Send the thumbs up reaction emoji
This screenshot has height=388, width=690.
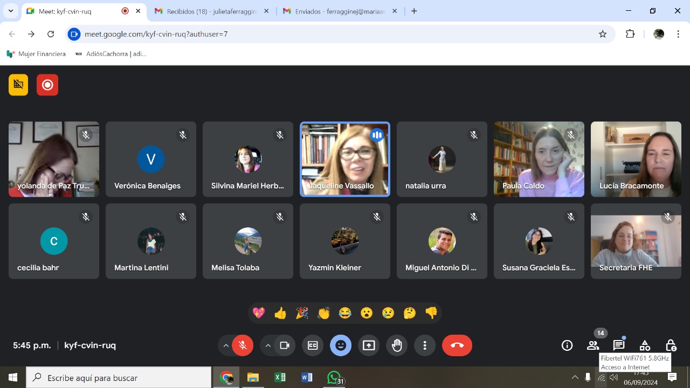pos(280,313)
